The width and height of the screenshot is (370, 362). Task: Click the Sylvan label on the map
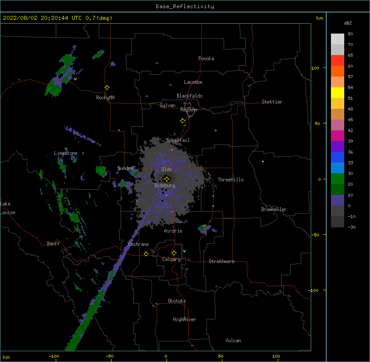pyautogui.click(x=167, y=105)
